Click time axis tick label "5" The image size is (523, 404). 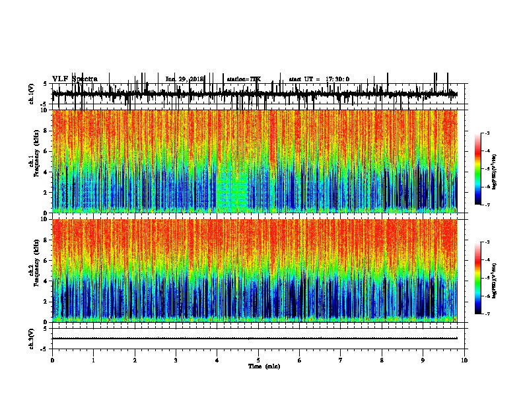258,360
